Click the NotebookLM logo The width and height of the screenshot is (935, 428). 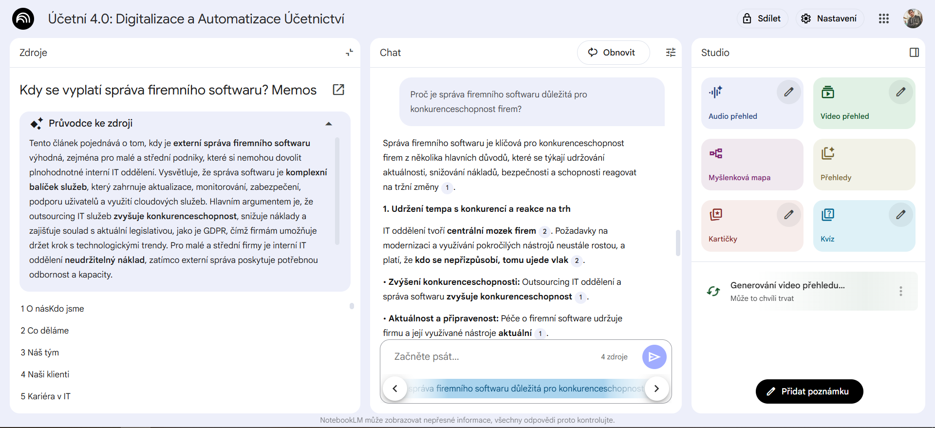(23, 19)
